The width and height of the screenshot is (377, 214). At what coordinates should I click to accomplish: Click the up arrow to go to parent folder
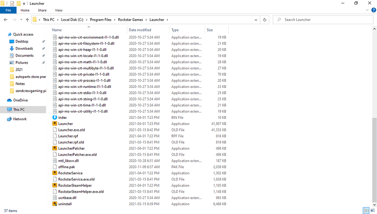coord(28,19)
